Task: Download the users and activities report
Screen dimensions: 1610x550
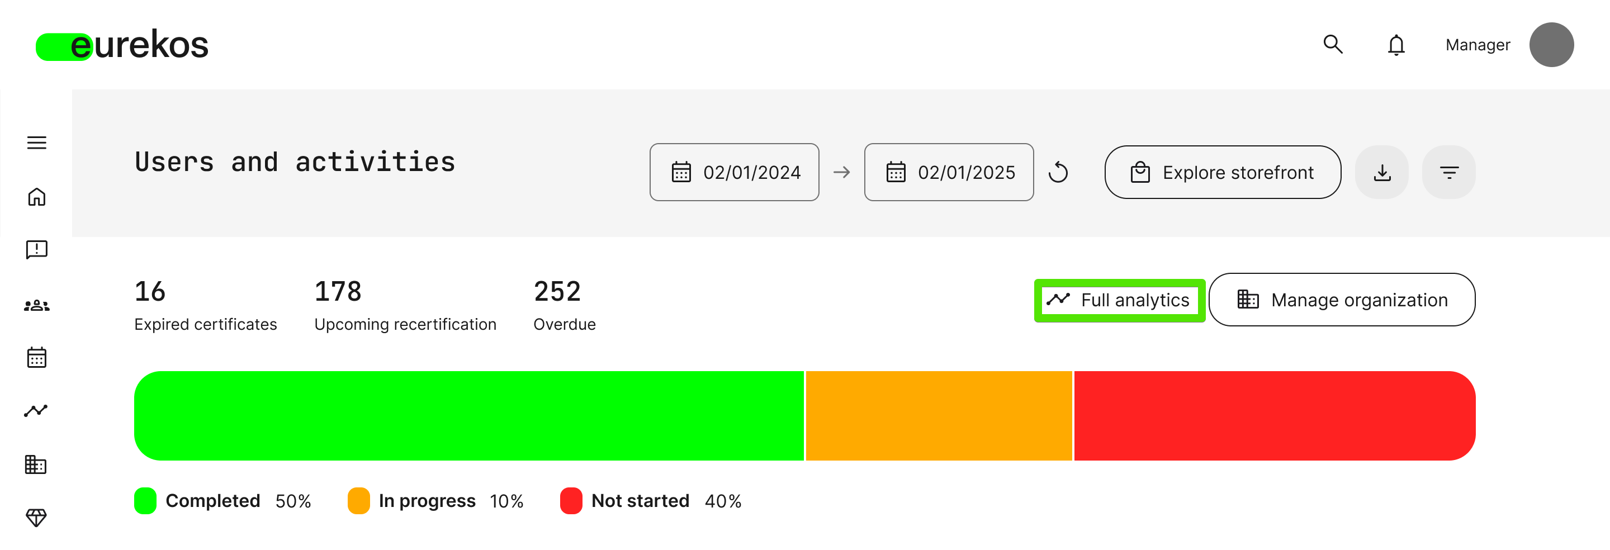Action: pyautogui.click(x=1382, y=173)
